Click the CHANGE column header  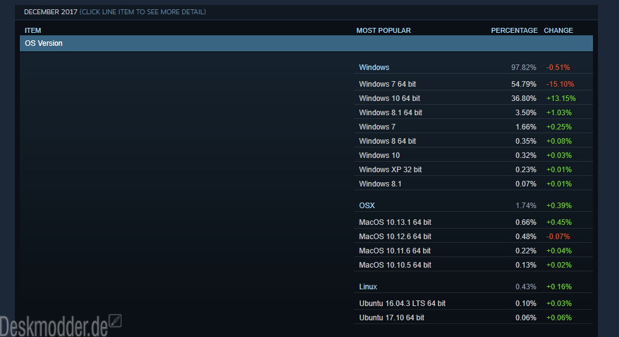558,30
